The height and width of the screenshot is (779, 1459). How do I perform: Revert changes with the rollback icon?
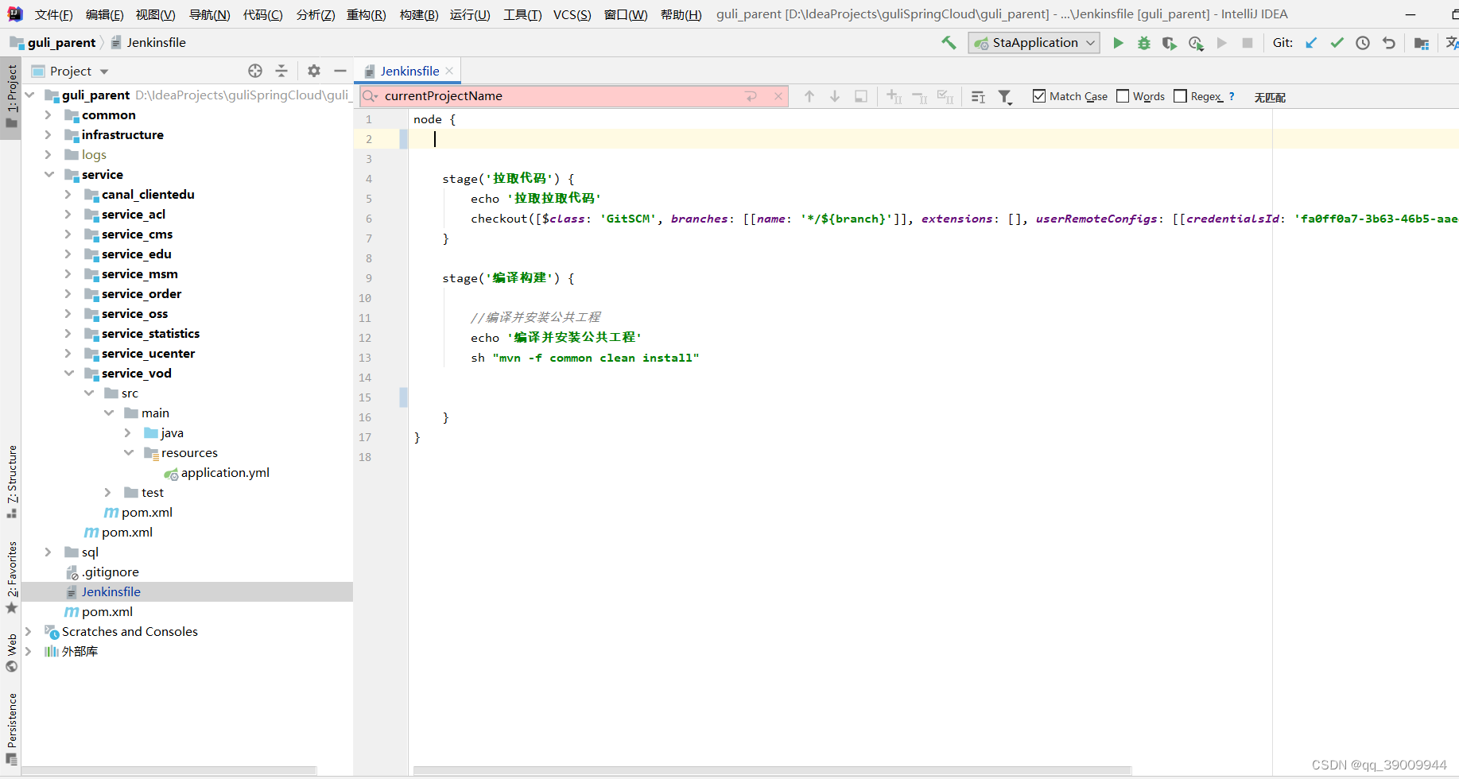coord(1389,43)
